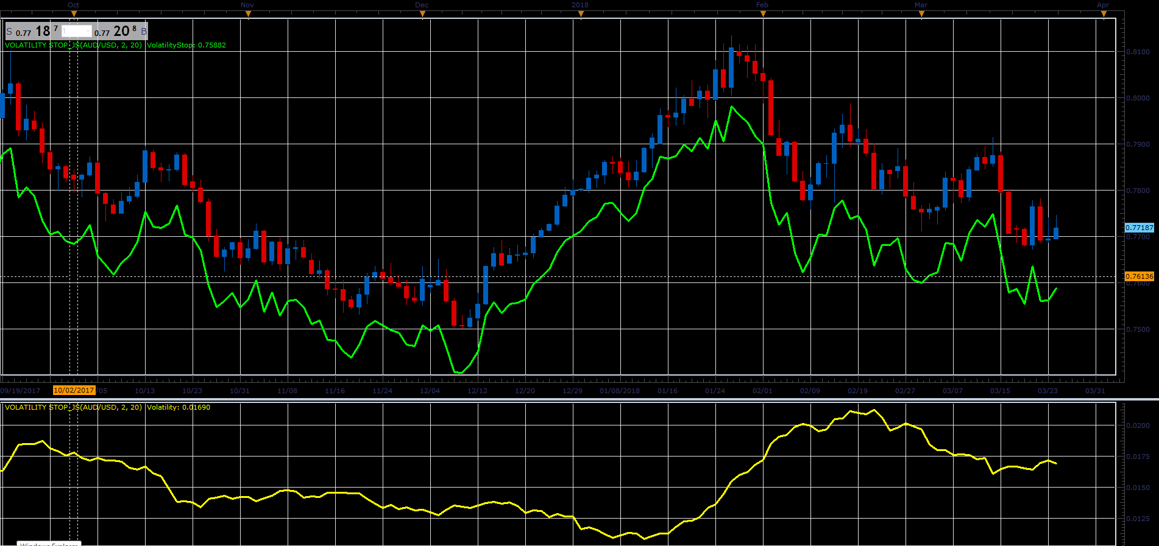Click the 10/13 date axis label
The width and height of the screenshot is (1159, 546).
click(144, 391)
